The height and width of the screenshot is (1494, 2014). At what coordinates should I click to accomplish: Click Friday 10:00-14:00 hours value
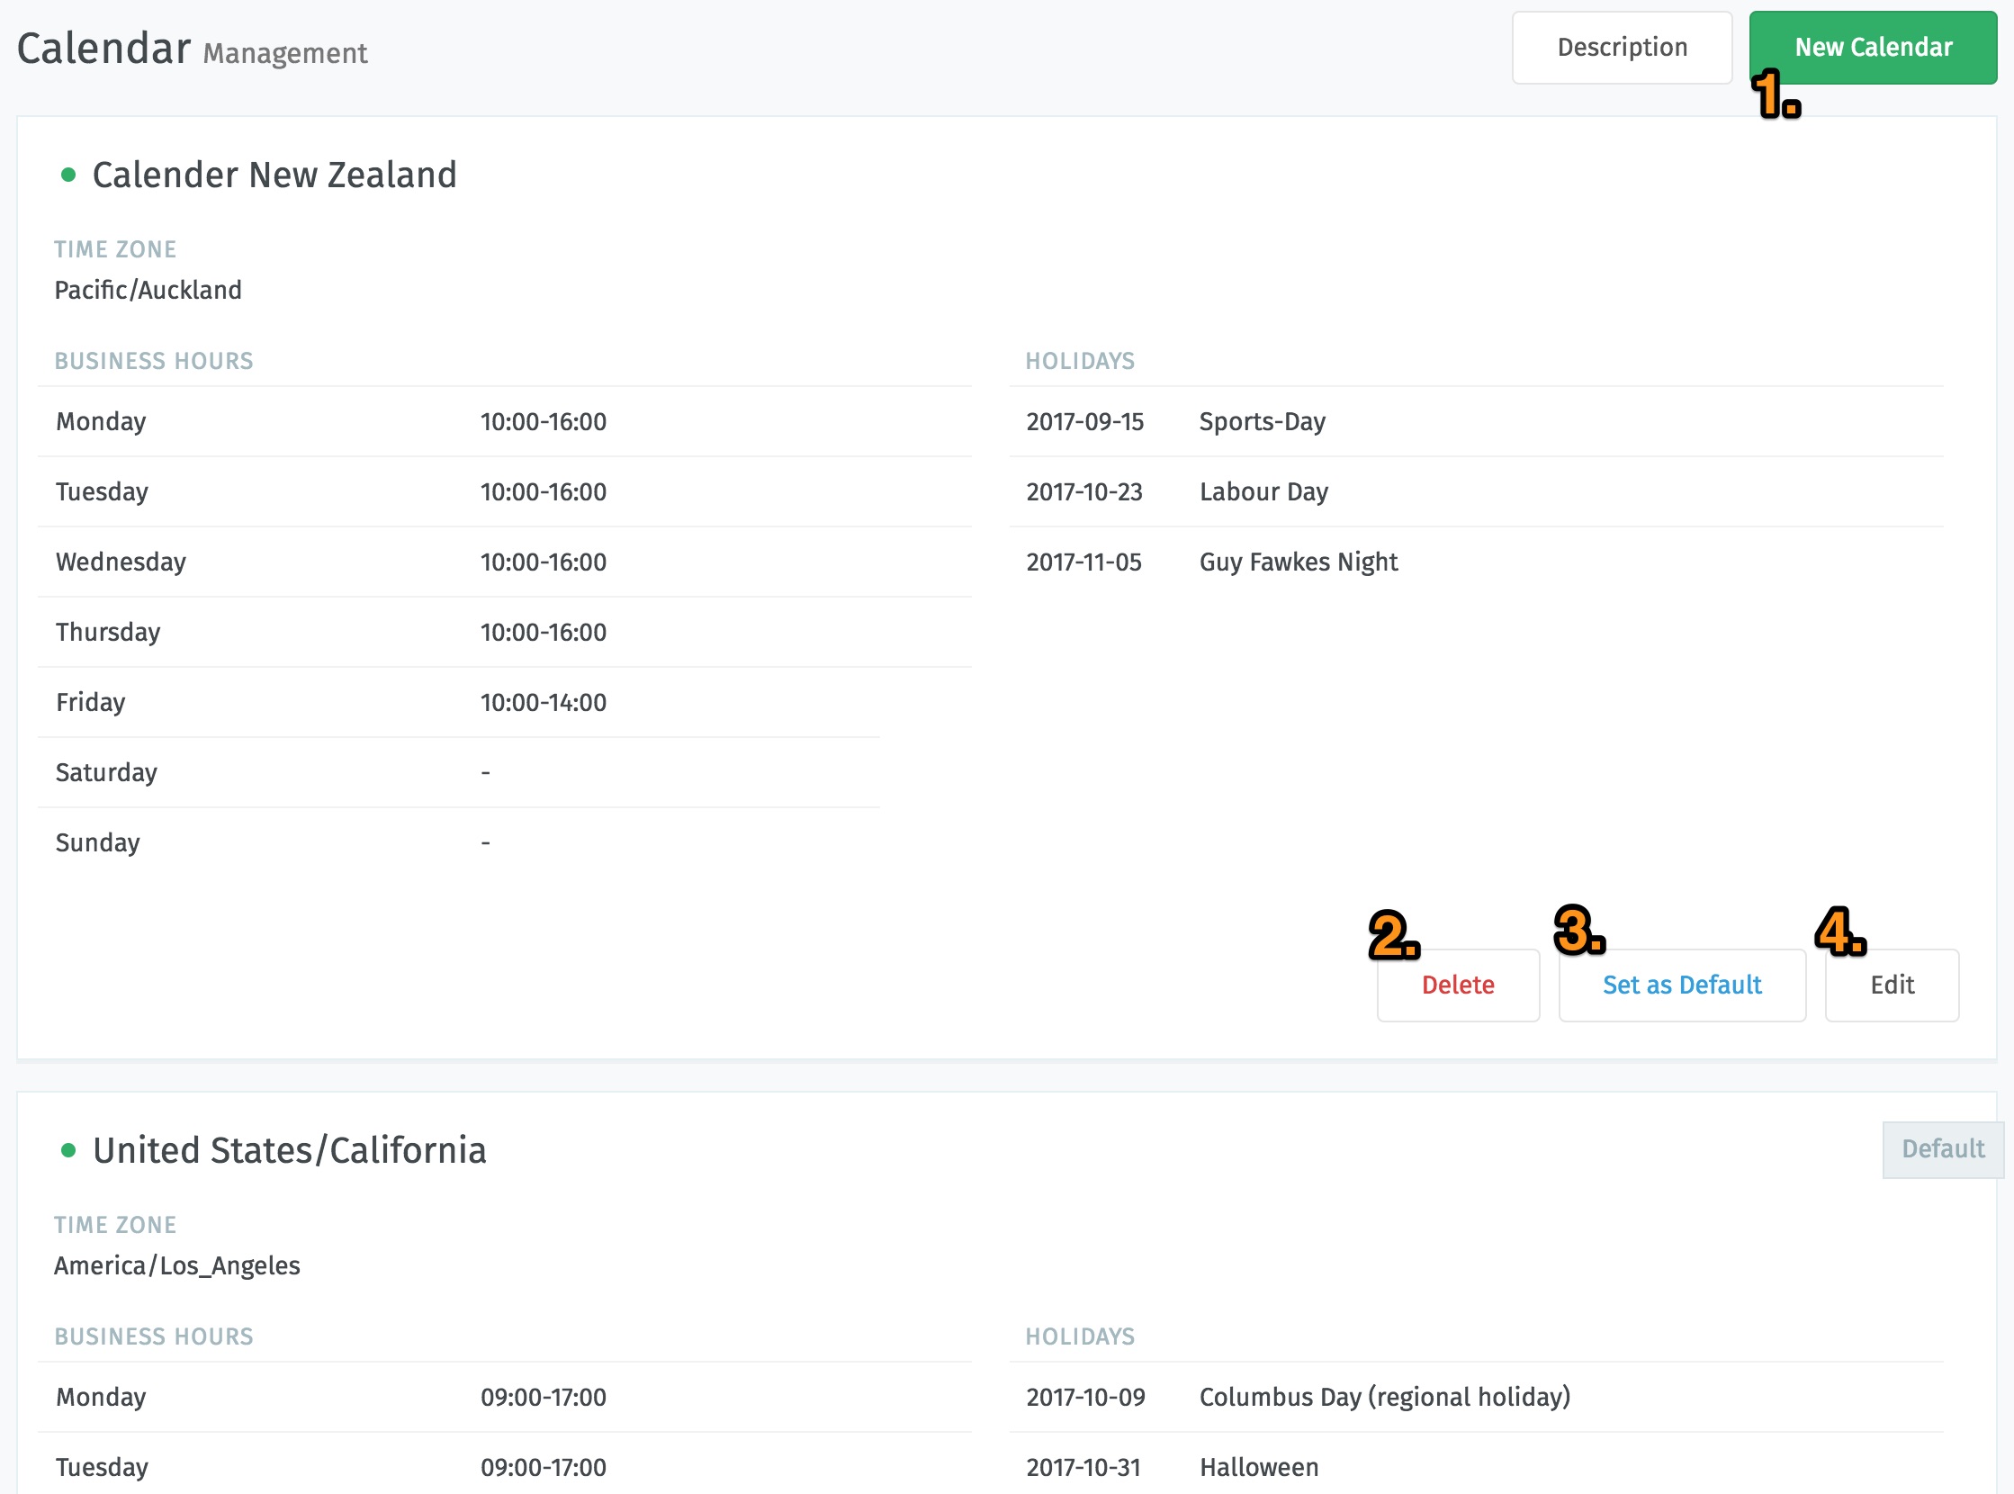[x=543, y=703]
